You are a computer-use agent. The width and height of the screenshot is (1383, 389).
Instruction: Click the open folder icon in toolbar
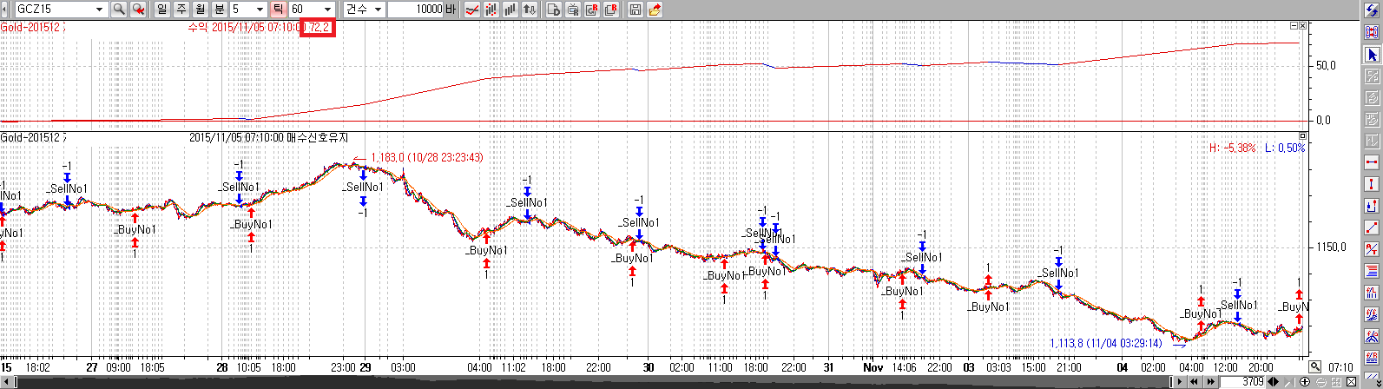coord(654,10)
